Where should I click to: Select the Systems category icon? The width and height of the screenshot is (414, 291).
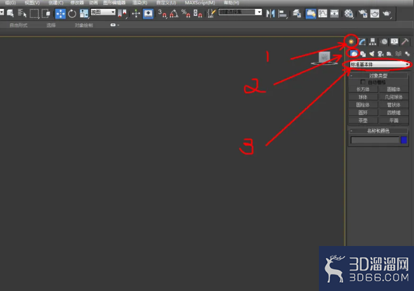tap(407, 54)
